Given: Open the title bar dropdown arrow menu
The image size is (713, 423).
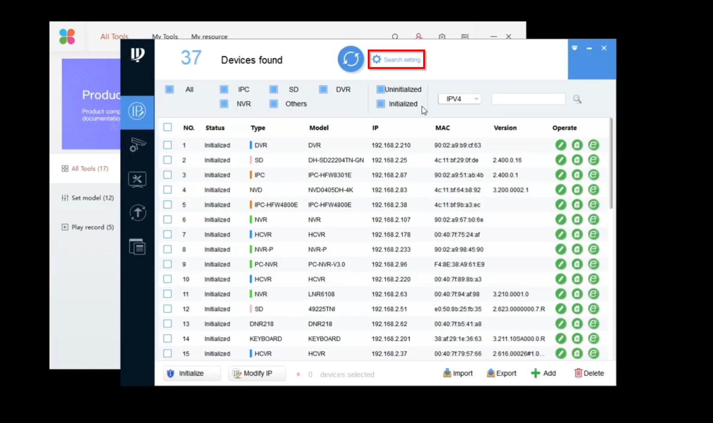Looking at the screenshot, I should tap(575, 48).
